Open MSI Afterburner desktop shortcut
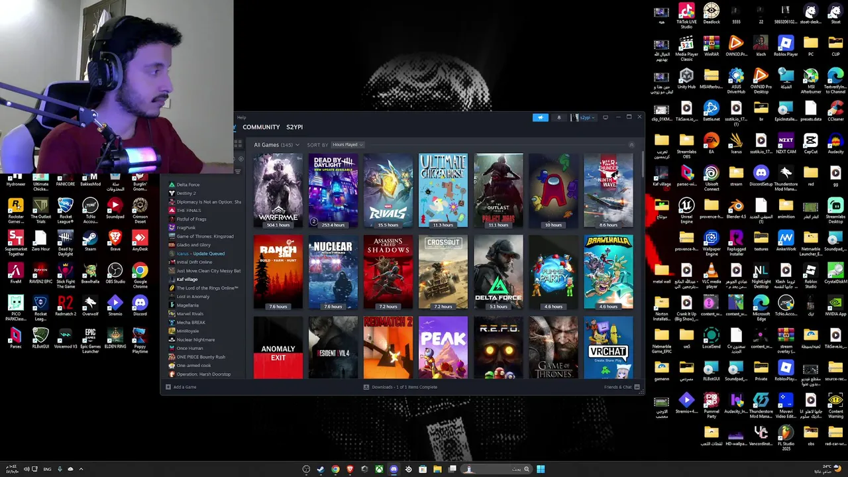Screen dimensions: 848x477 pos(810,80)
